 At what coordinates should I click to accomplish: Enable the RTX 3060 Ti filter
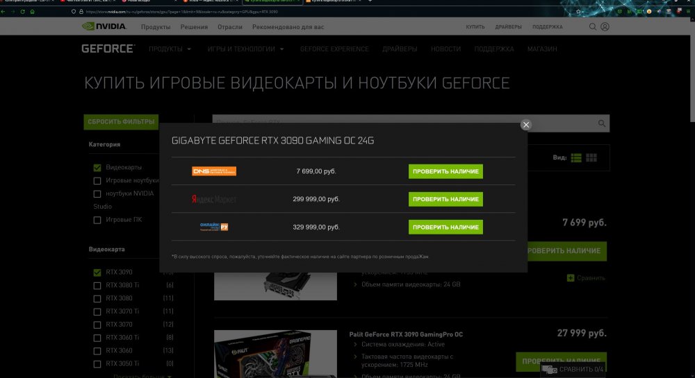(97, 338)
